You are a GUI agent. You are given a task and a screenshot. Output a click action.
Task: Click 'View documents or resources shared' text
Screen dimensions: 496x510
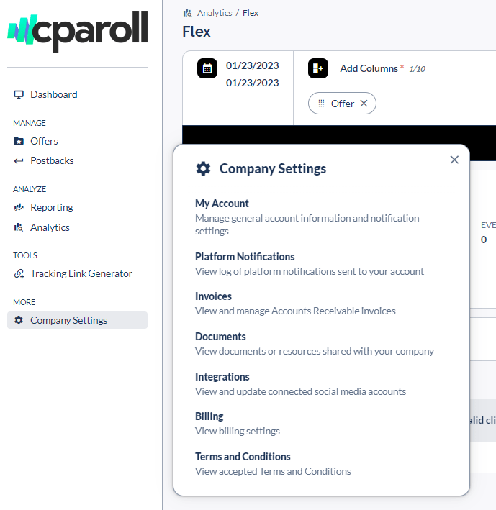315,352
